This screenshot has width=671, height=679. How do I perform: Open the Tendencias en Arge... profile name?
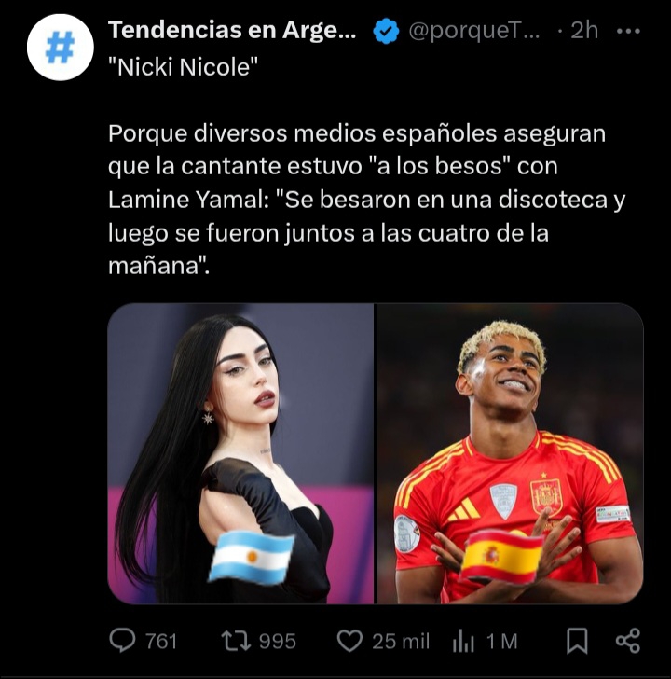point(232,30)
